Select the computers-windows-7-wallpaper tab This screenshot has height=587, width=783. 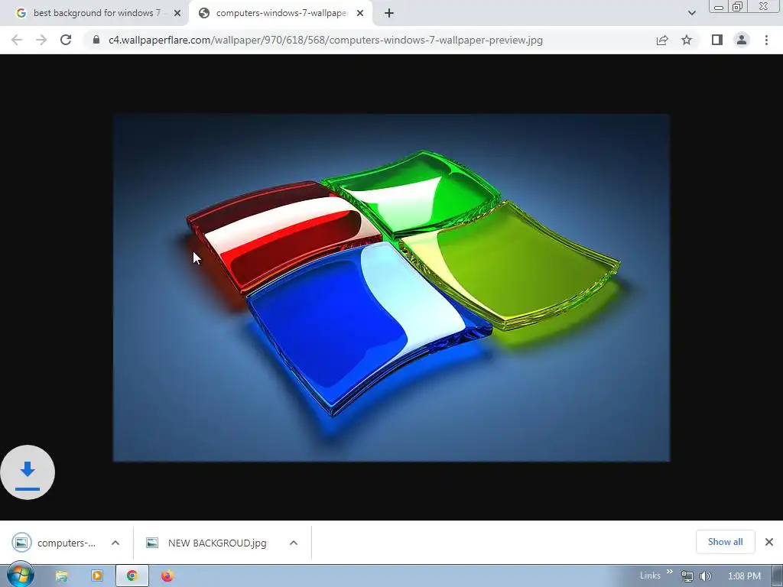(x=281, y=14)
